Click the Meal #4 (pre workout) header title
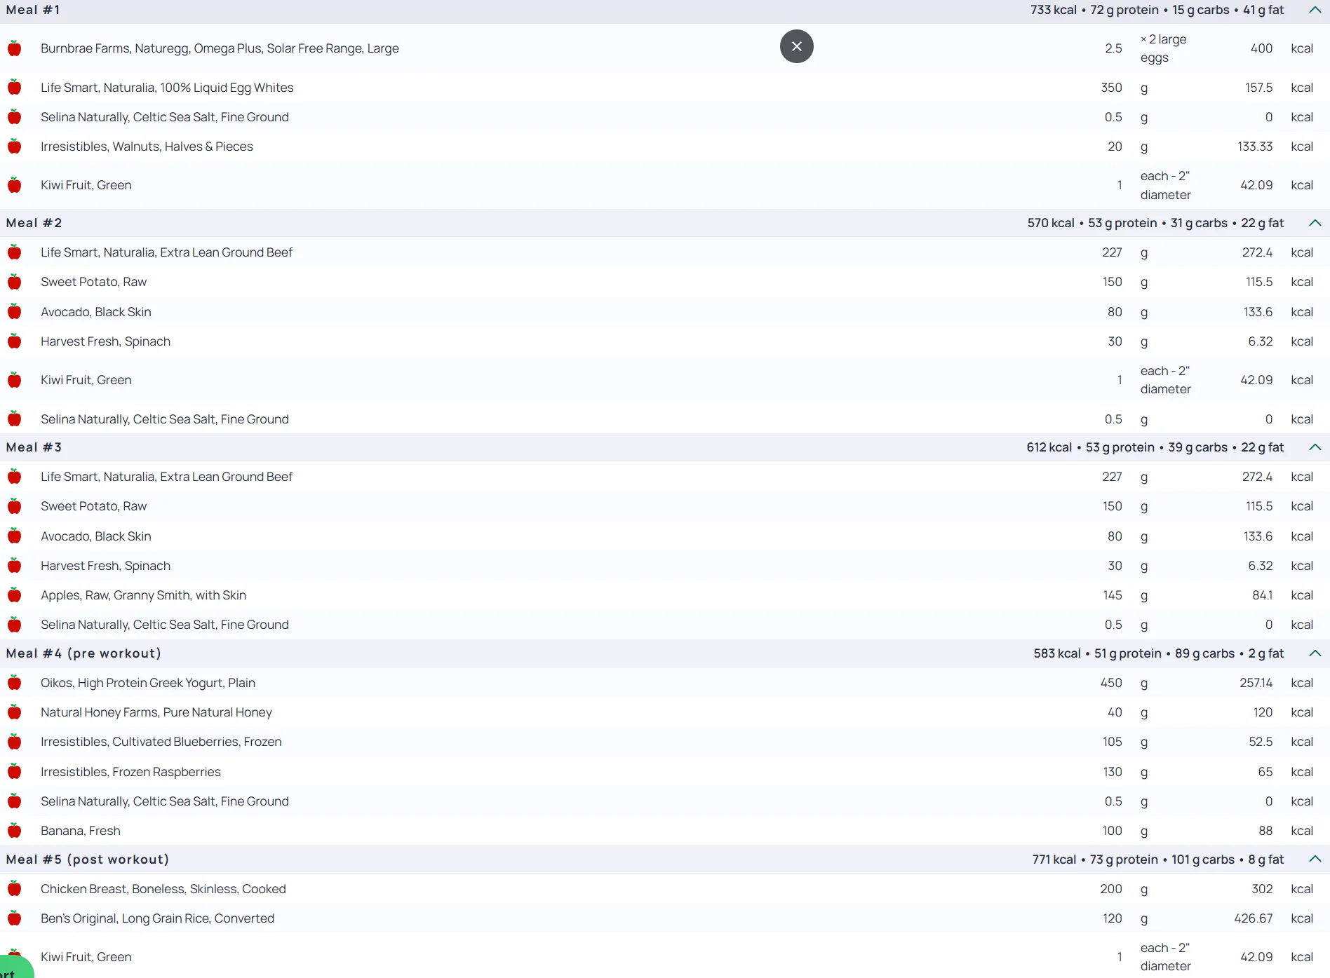Screen dimensions: 1330x978 point(83,653)
